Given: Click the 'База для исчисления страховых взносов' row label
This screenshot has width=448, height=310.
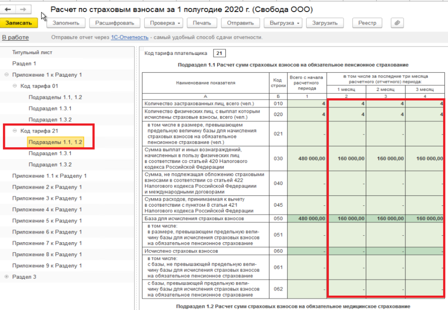Looking at the screenshot, I should [x=194, y=219].
